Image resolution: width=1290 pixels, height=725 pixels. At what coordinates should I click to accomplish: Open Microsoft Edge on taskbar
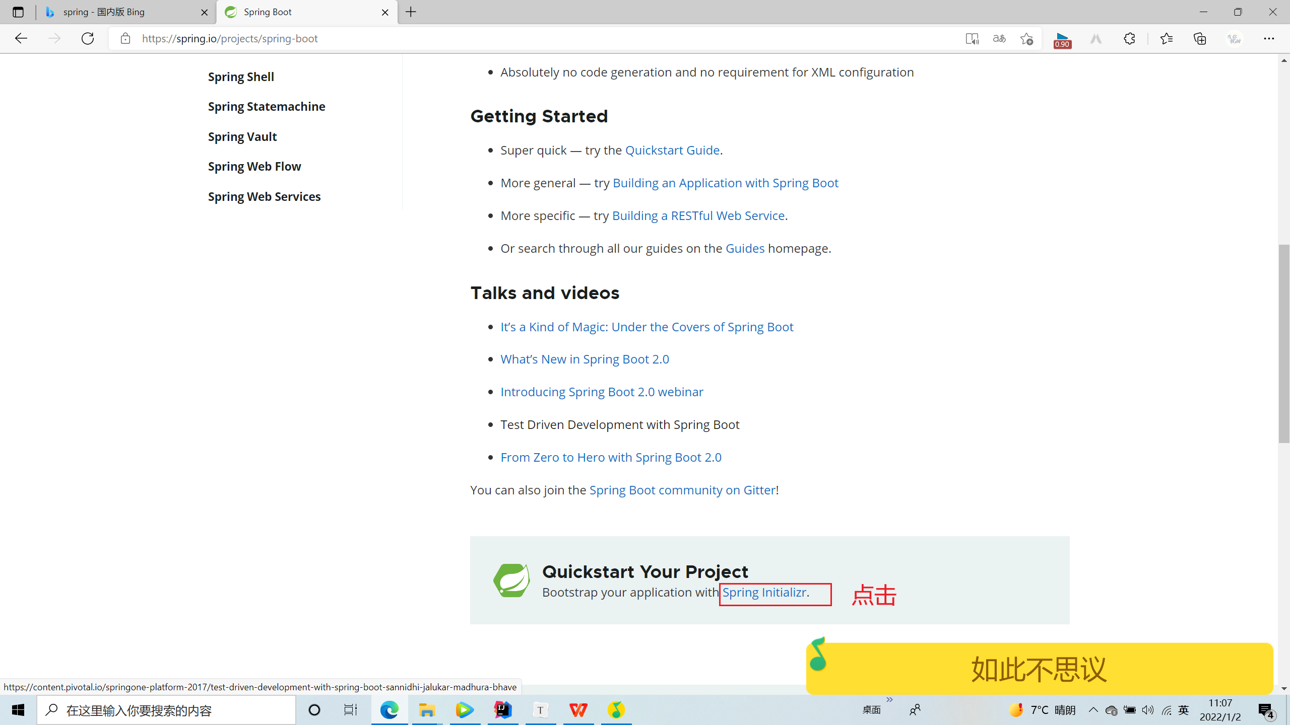pyautogui.click(x=389, y=710)
